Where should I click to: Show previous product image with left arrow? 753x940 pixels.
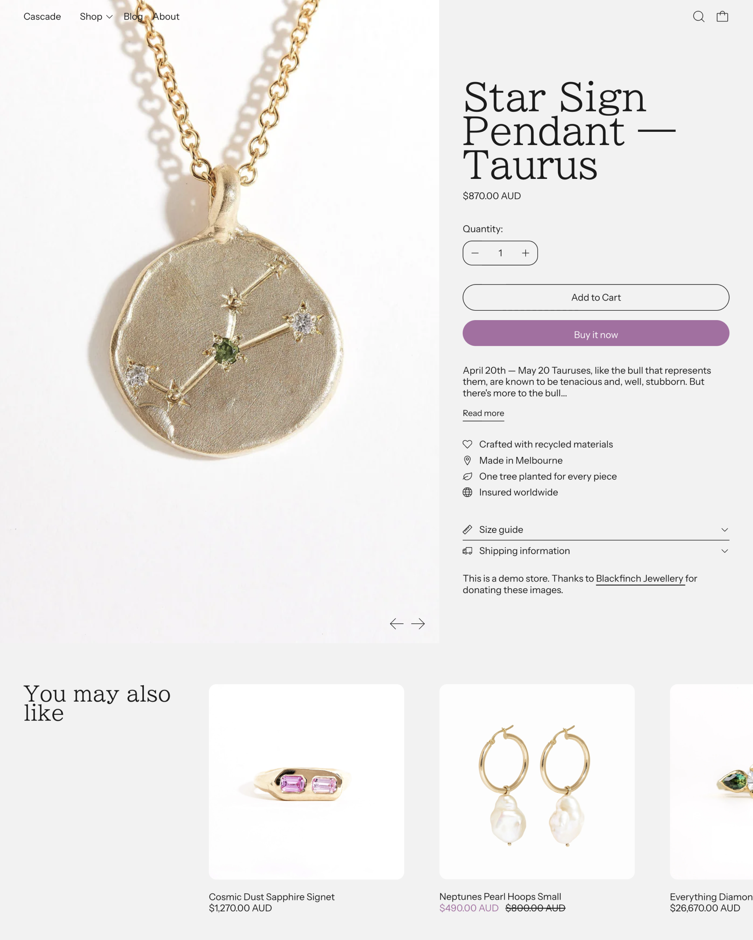tap(396, 624)
